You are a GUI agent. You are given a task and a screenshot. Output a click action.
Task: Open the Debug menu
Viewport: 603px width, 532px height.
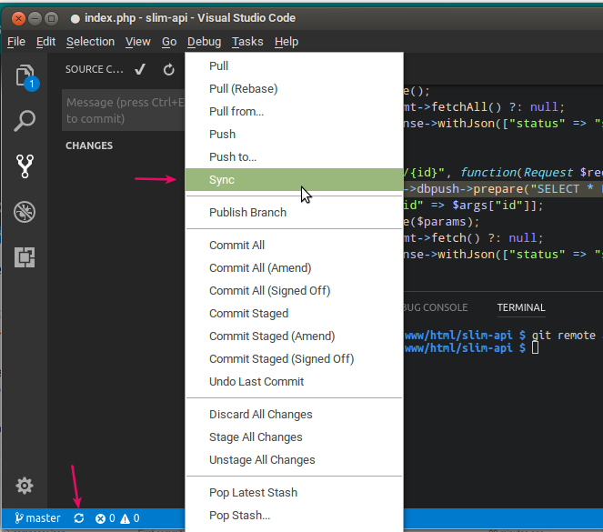[204, 42]
